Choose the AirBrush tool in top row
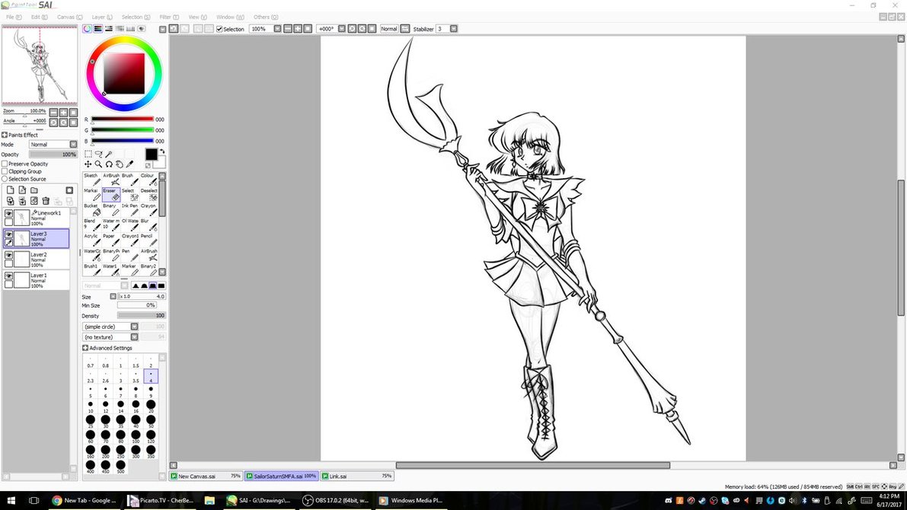The height and width of the screenshot is (510, 907). (111, 179)
